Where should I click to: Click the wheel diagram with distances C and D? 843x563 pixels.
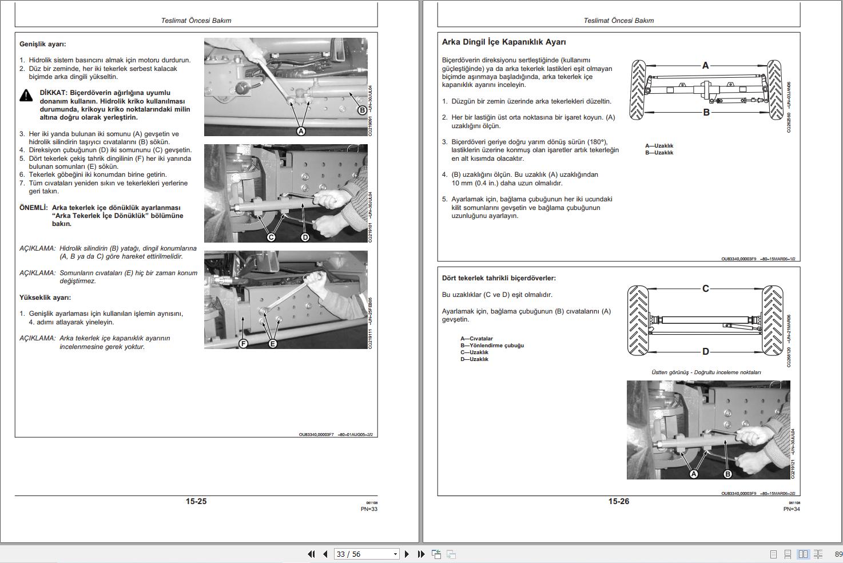pyautogui.click(x=705, y=320)
